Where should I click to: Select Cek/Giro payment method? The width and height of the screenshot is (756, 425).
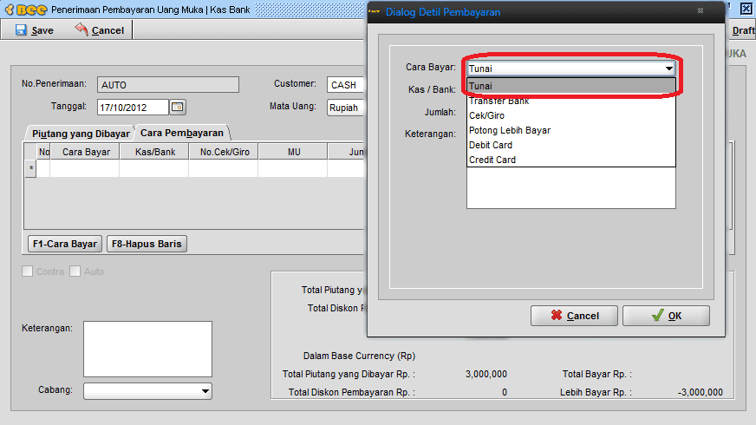click(x=486, y=115)
